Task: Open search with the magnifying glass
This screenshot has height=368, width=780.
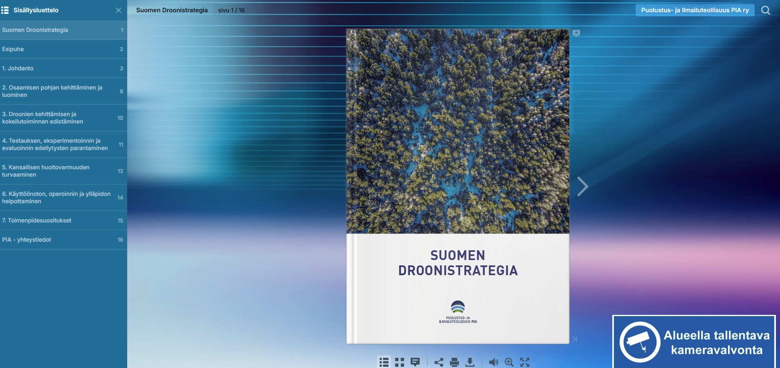Action: pos(766,10)
